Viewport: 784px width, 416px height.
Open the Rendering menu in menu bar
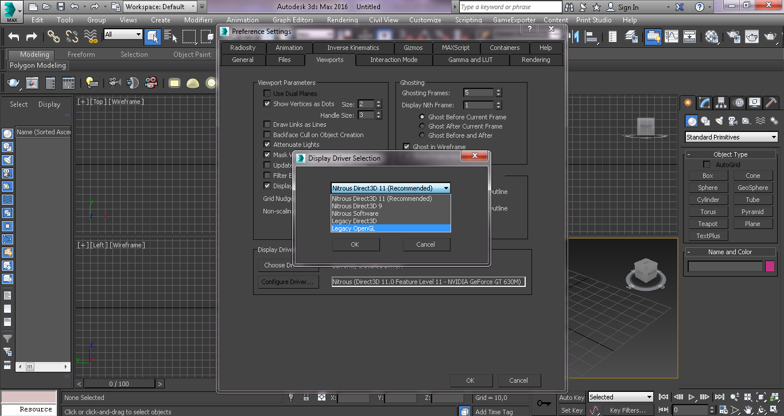[x=342, y=20]
